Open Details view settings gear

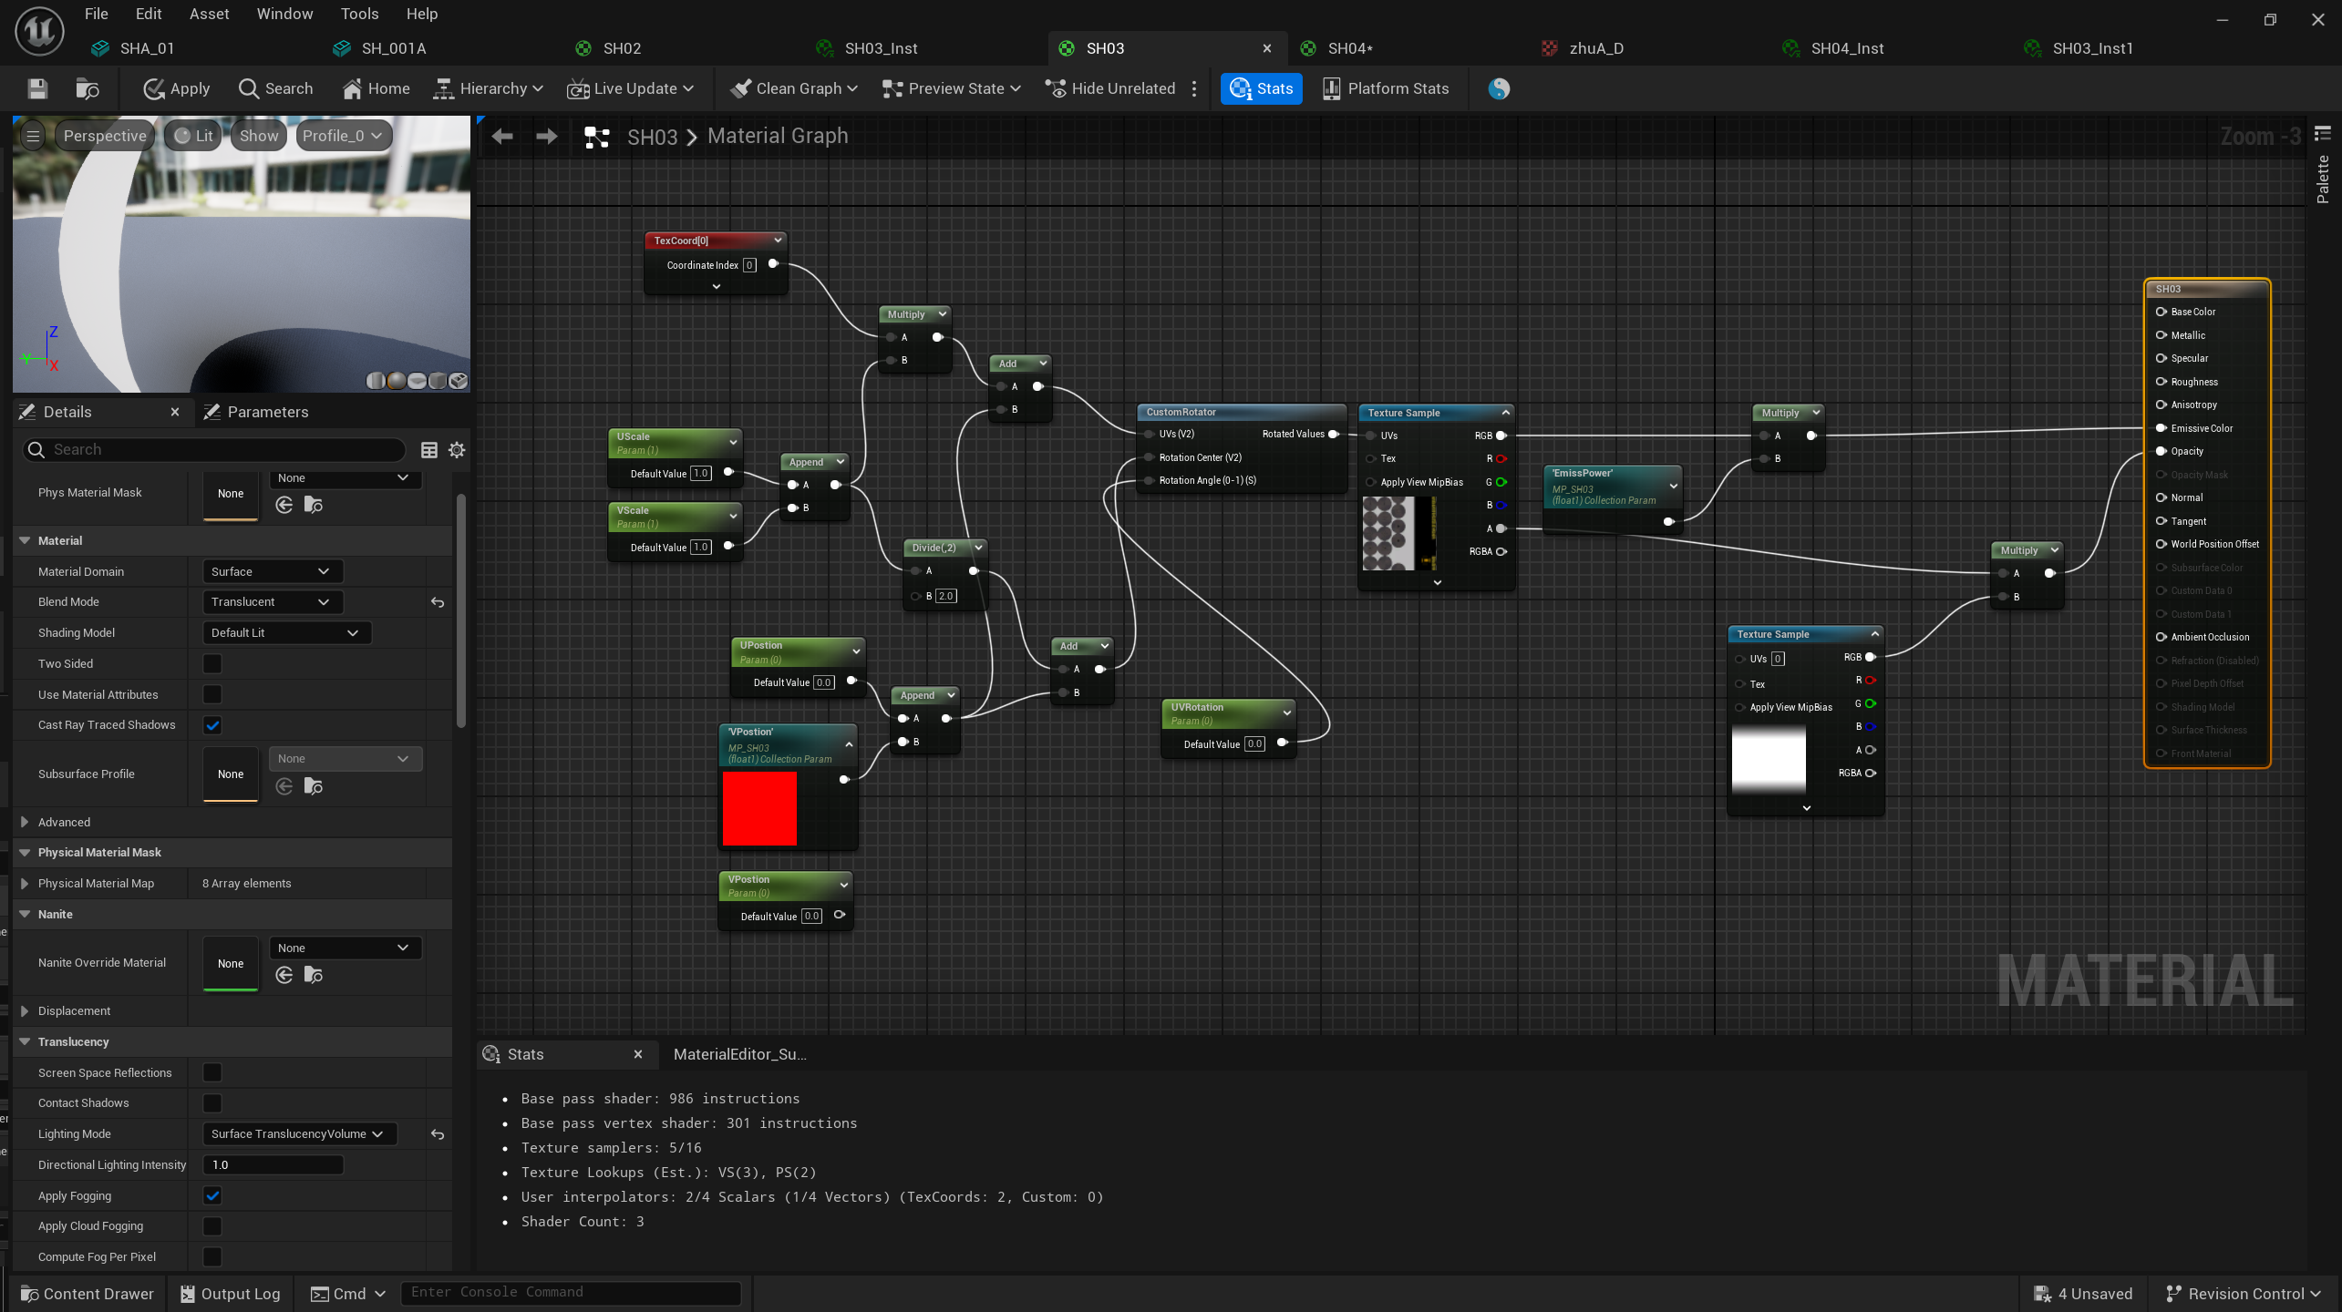pos(457,450)
